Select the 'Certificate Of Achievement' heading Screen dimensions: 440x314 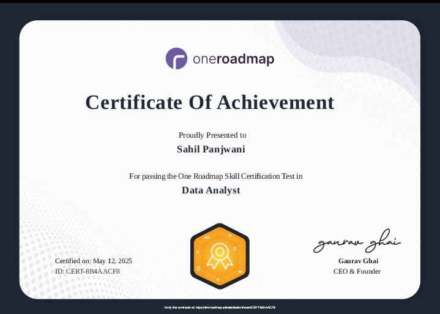point(210,102)
